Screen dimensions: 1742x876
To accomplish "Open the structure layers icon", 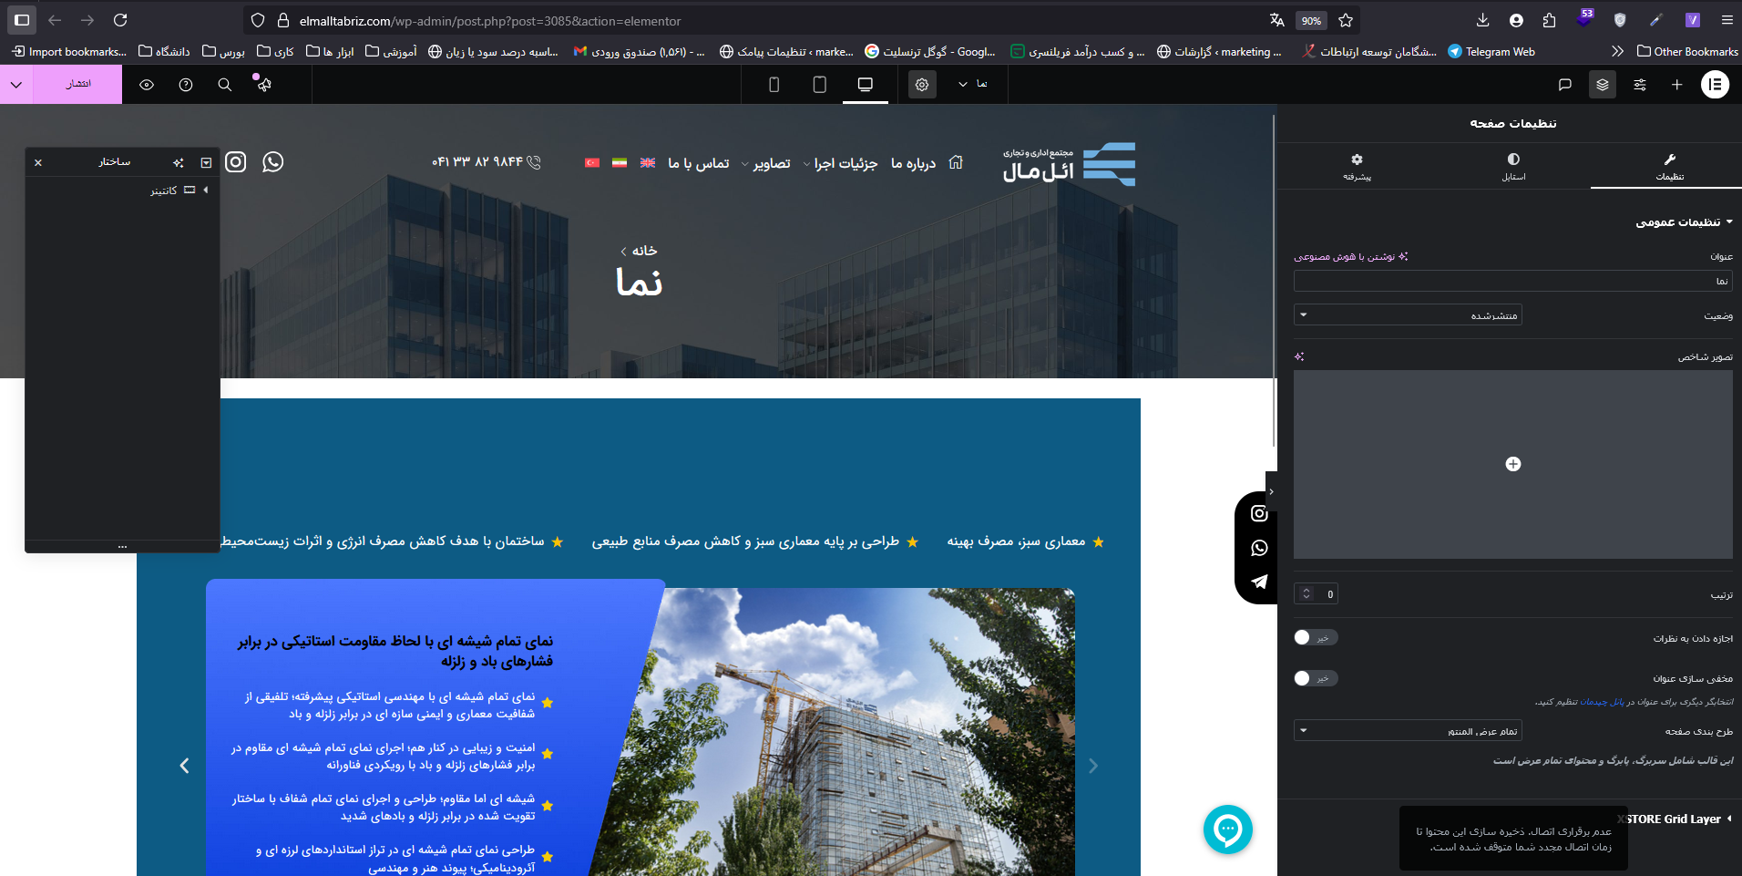I will coord(1603,85).
